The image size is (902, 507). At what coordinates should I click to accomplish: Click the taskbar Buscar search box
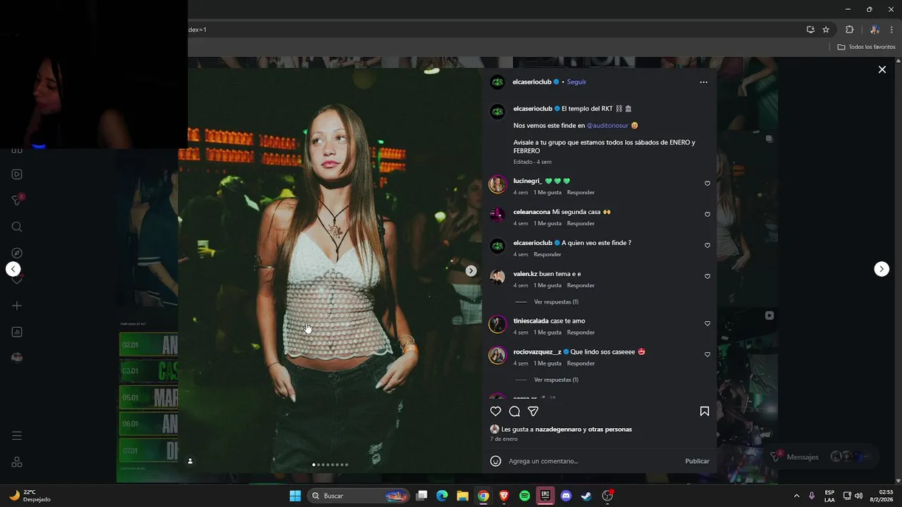[359, 496]
